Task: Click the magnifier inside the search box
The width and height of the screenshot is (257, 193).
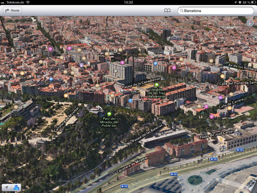Action: [182, 11]
